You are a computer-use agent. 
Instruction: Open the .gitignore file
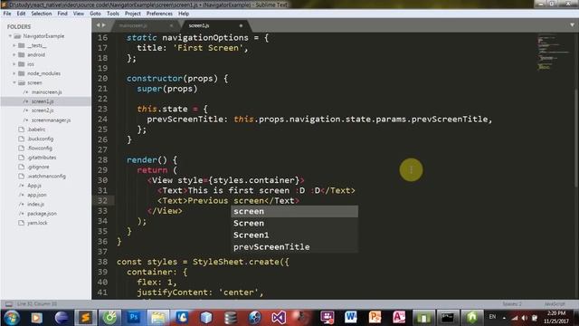click(x=38, y=167)
